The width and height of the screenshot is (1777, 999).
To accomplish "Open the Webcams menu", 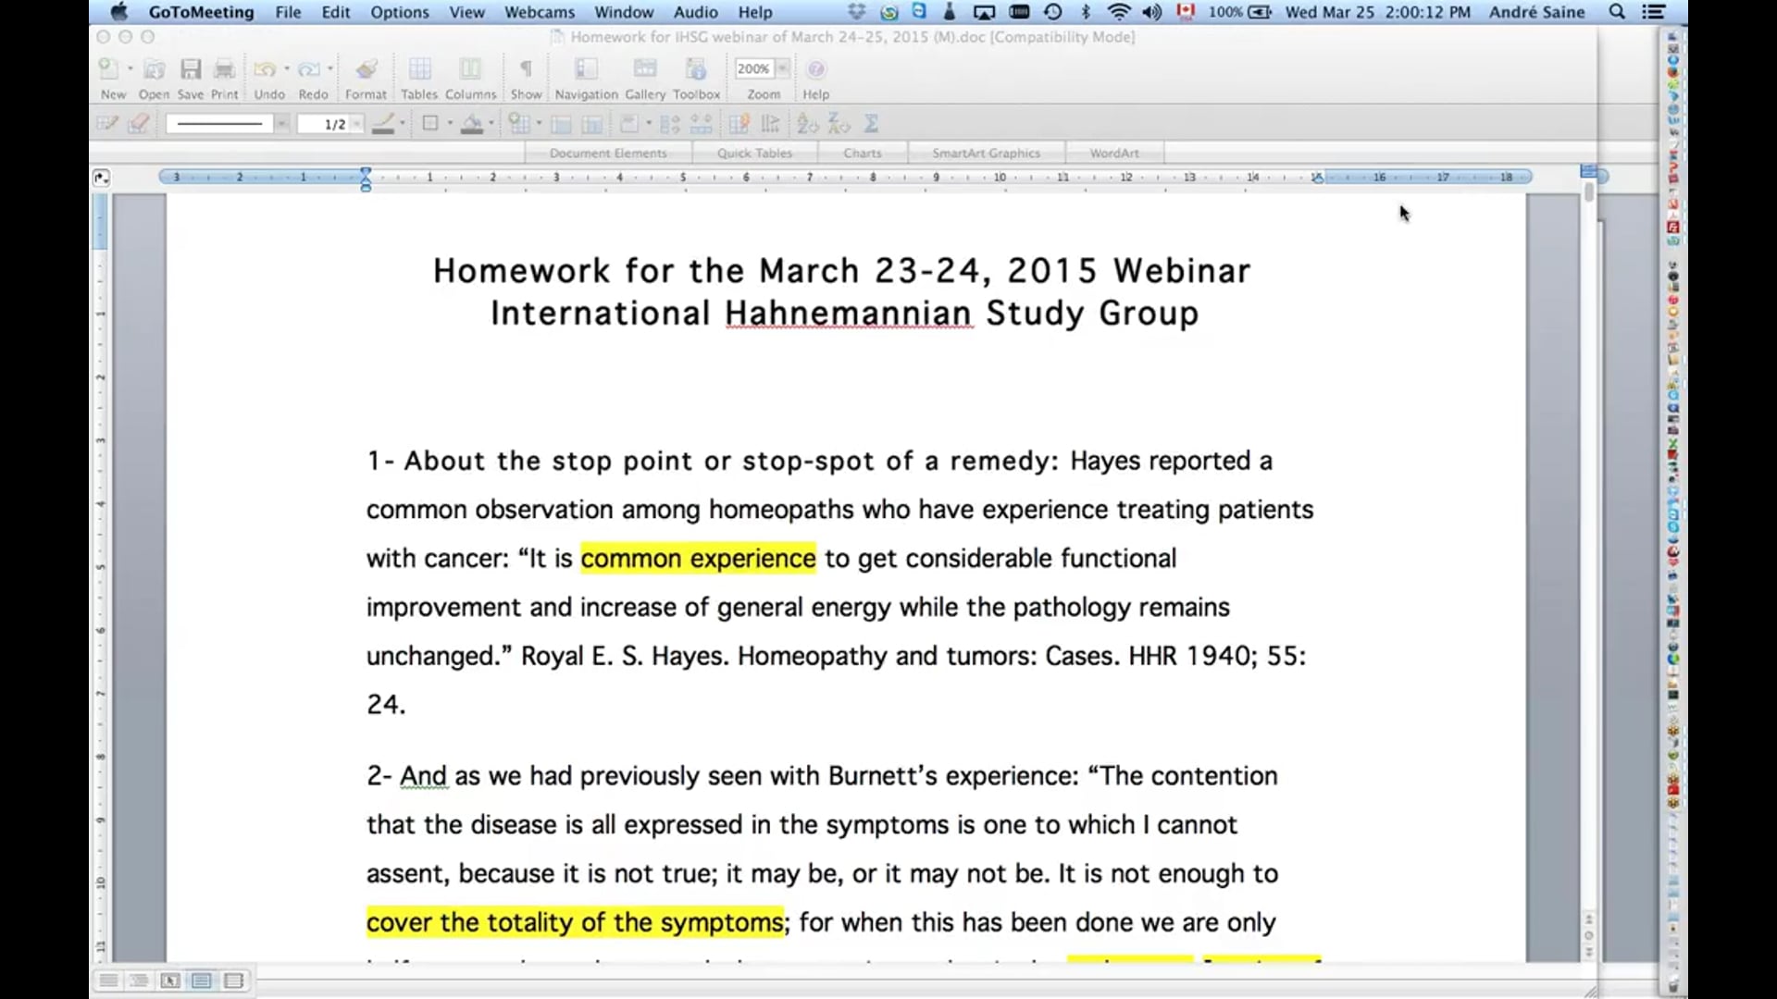I will [539, 12].
